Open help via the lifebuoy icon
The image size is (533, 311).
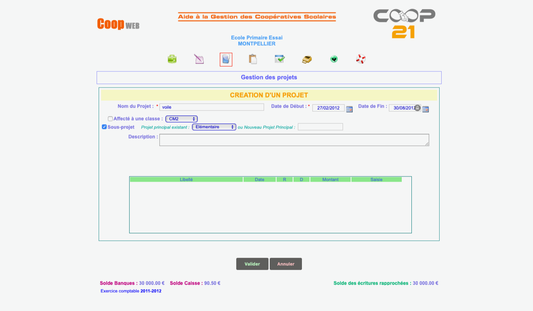tap(361, 59)
